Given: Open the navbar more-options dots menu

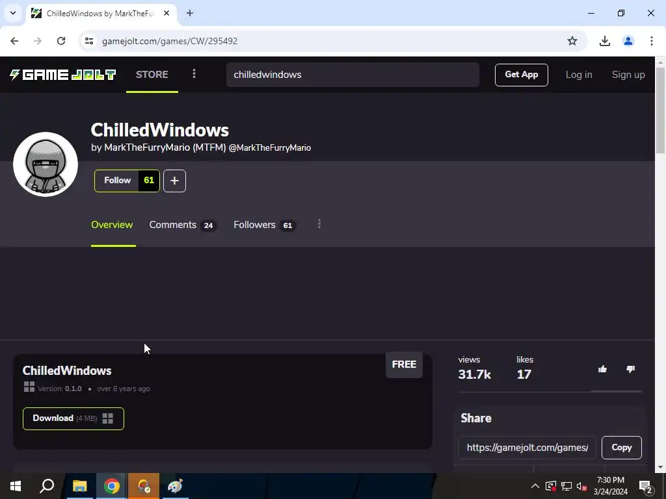Looking at the screenshot, I should (194, 74).
